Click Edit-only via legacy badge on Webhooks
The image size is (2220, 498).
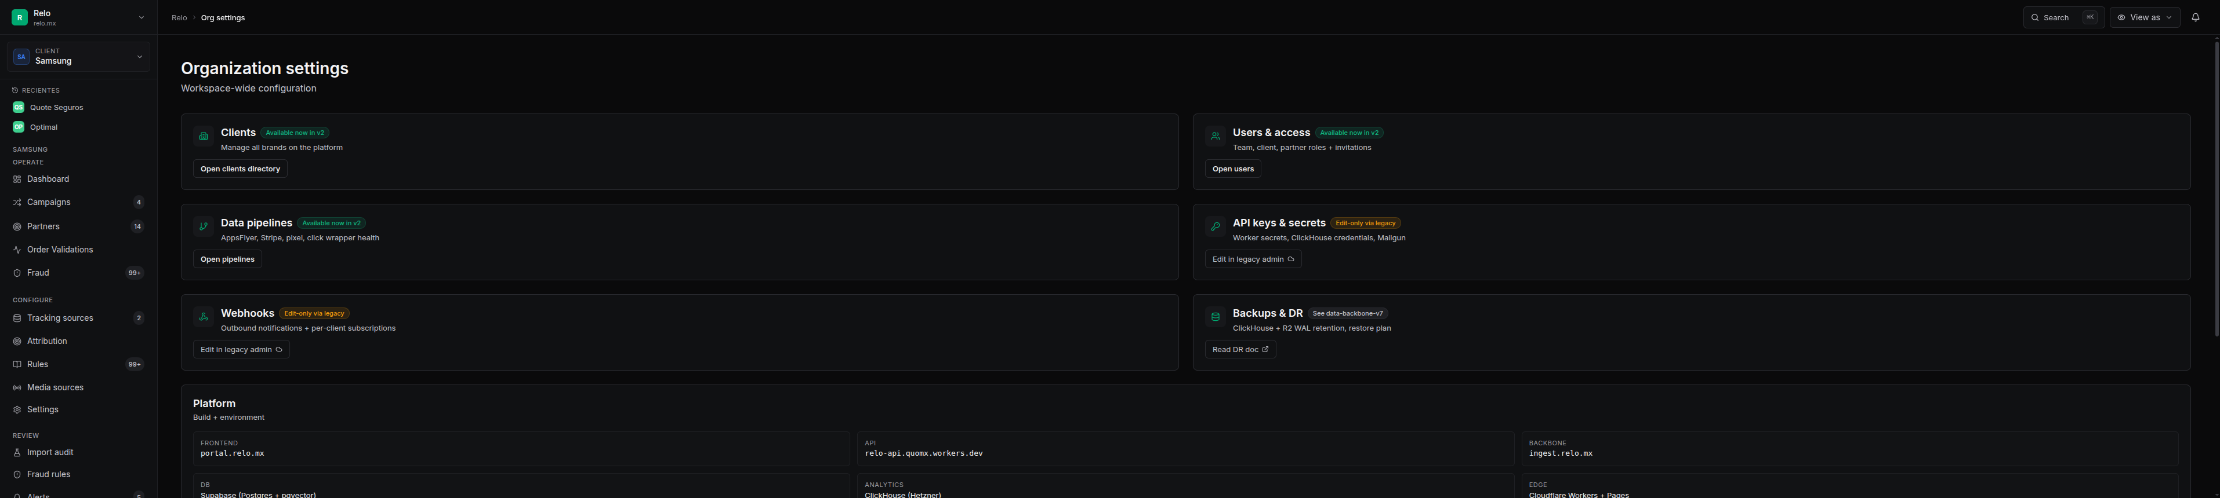[x=314, y=314]
